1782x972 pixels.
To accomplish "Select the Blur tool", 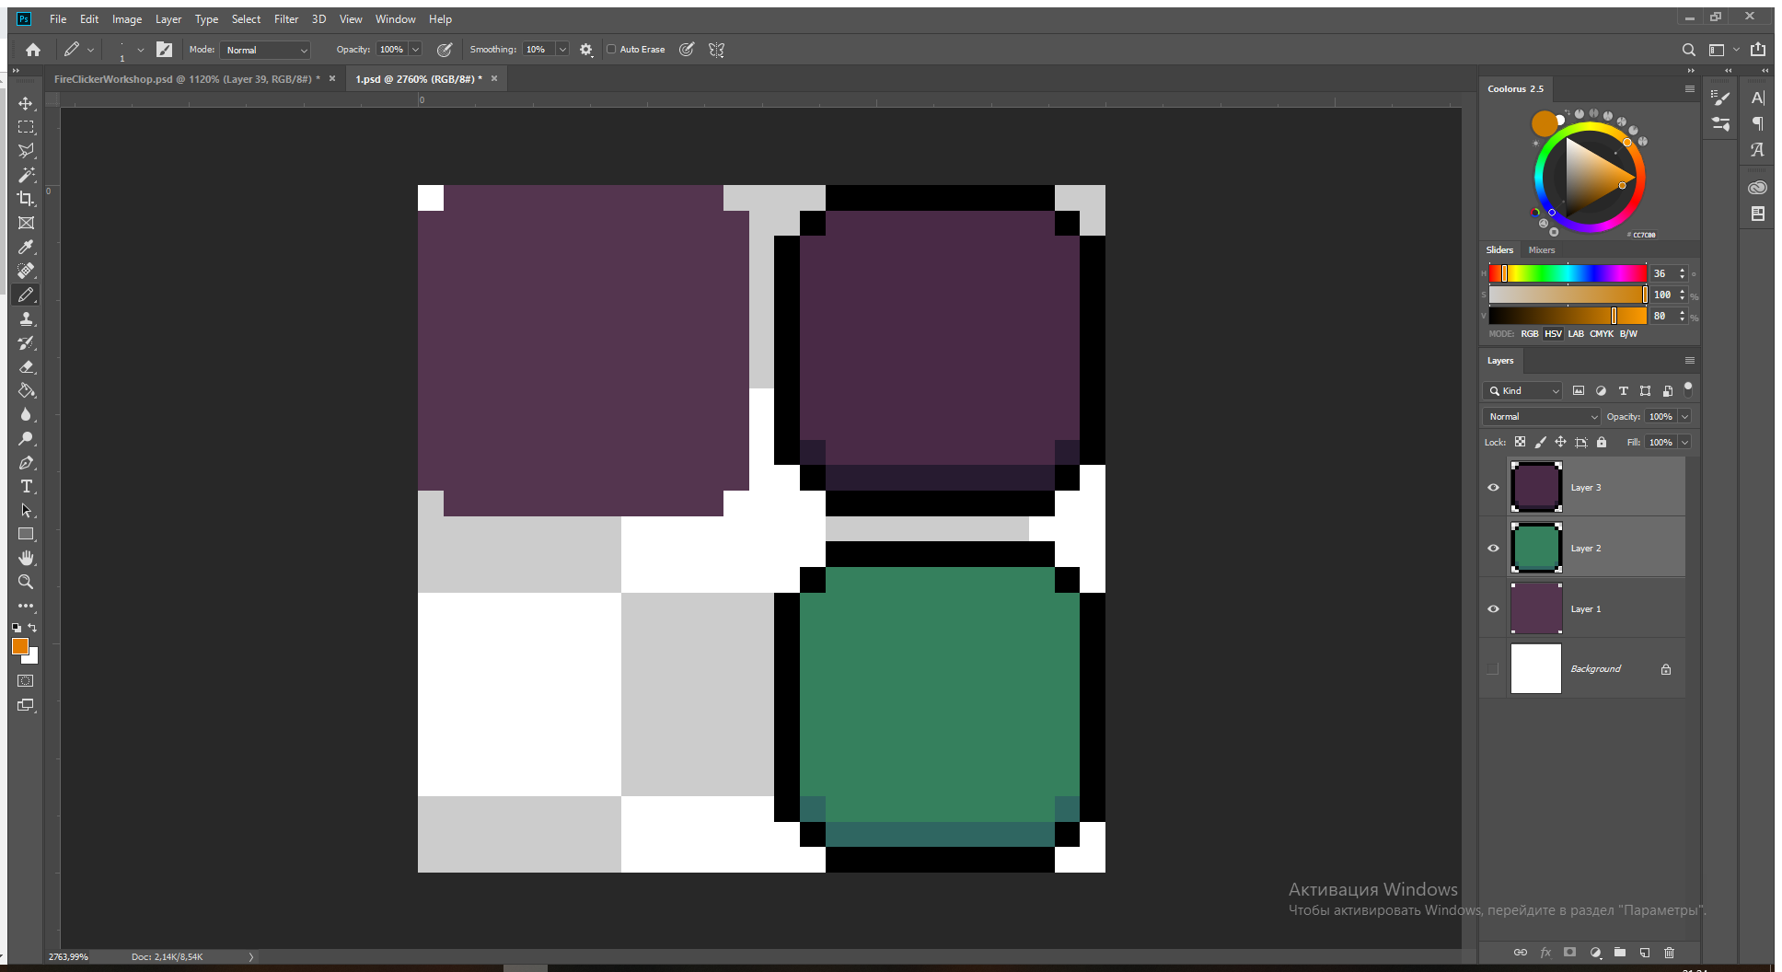I will click(x=26, y=414).
